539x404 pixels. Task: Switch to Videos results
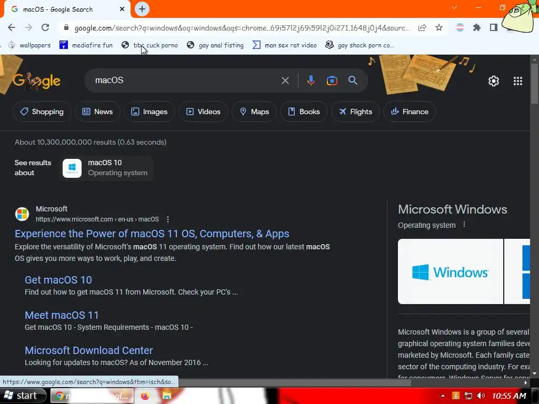[203, 112]
